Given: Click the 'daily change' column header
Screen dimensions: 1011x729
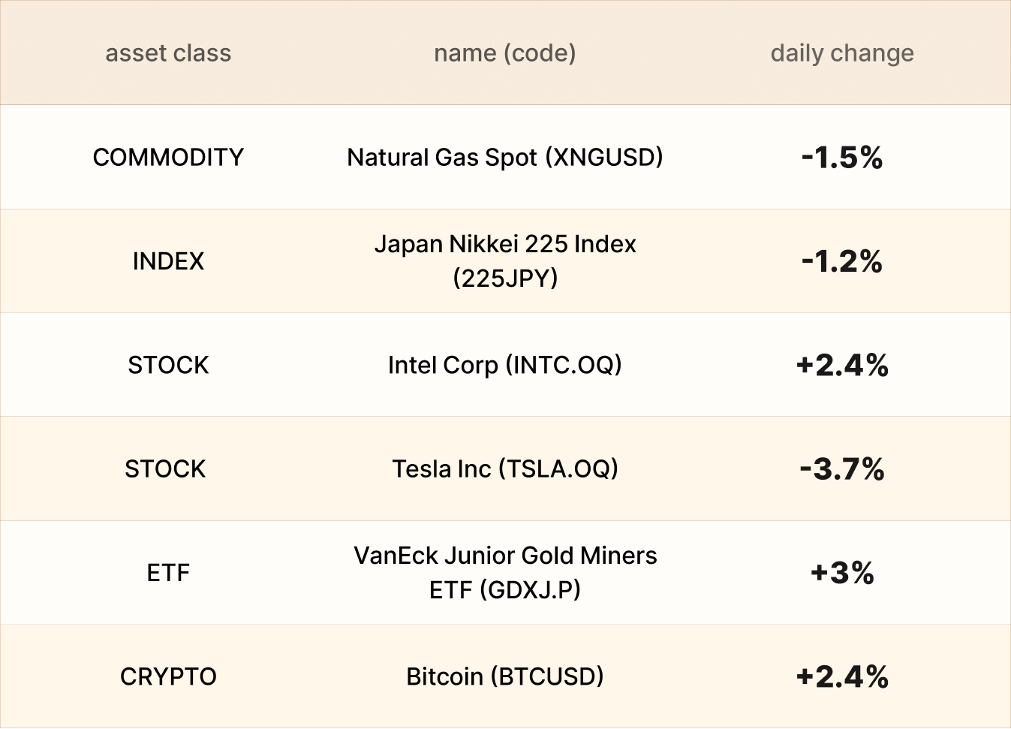Looking at the screenshot, I should (x=842, y=53).
